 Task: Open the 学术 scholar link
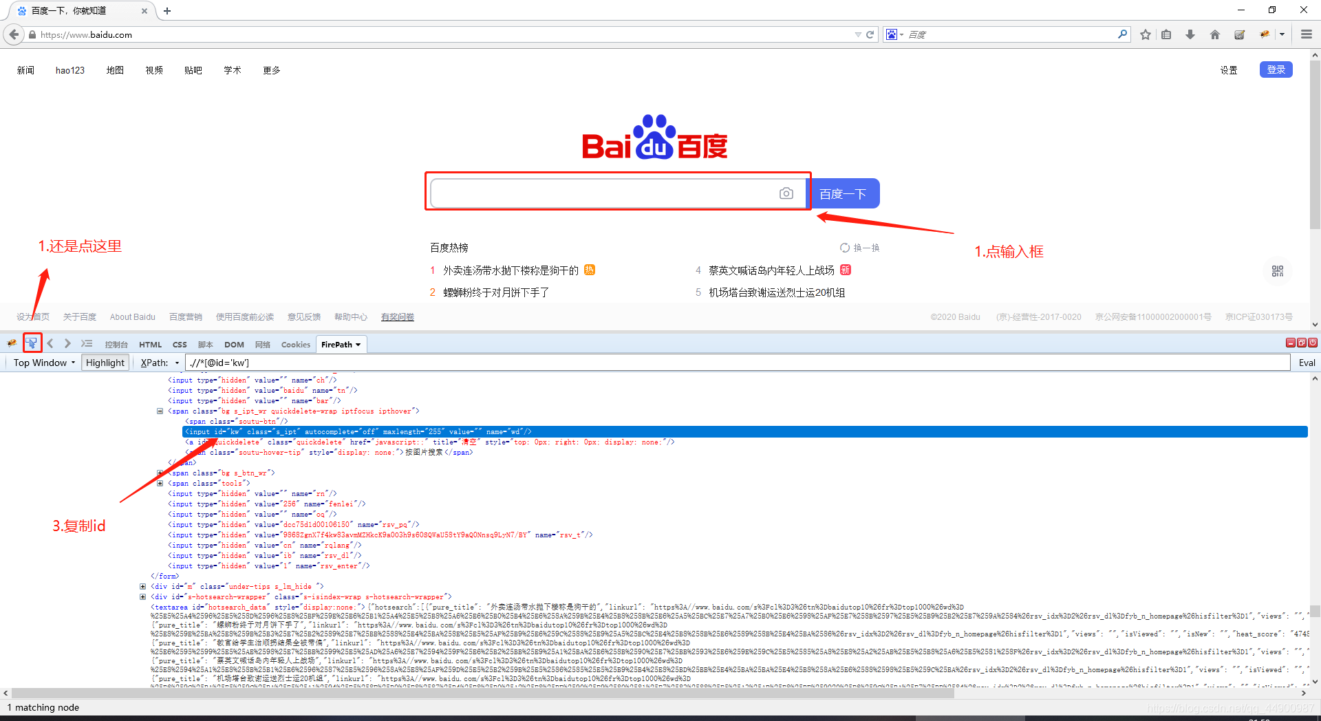coord(233,70)
